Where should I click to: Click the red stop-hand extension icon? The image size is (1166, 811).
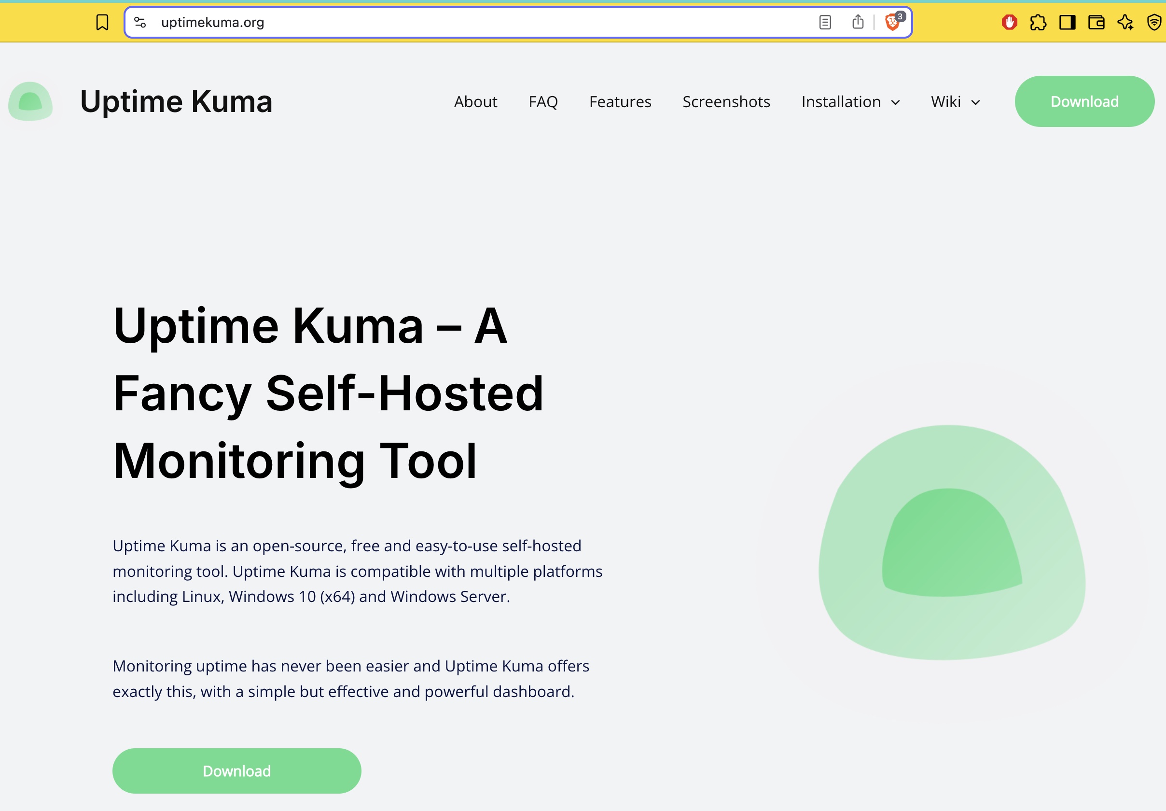point(1010,22)
